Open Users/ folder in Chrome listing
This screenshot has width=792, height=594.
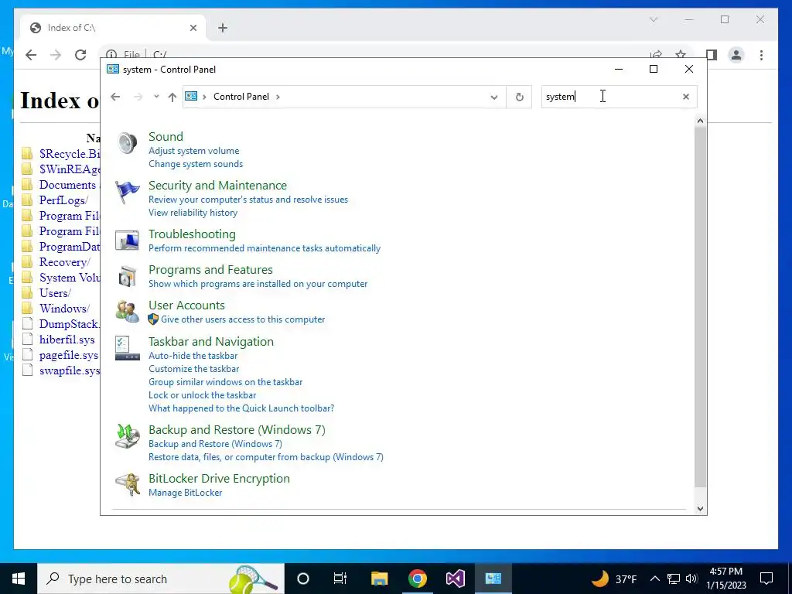pyautogui.click(x=55, y=293)
